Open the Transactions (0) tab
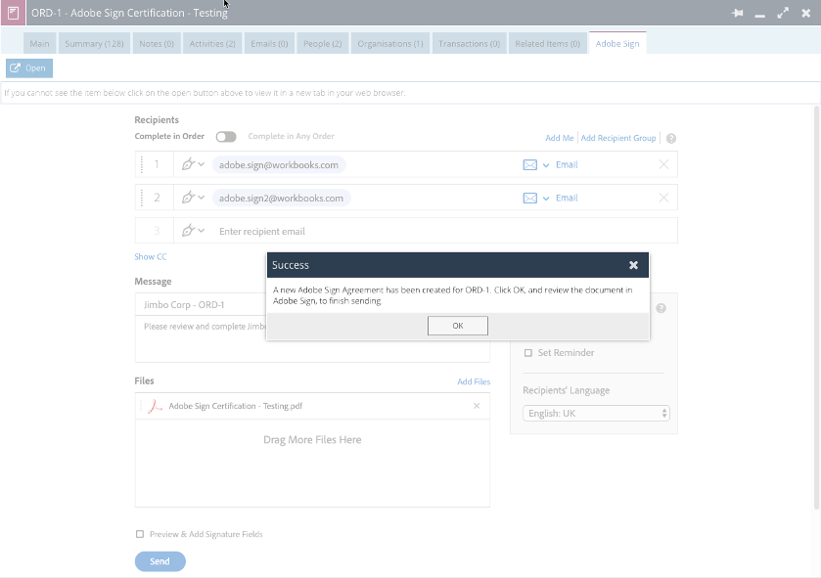 point(469,43)
